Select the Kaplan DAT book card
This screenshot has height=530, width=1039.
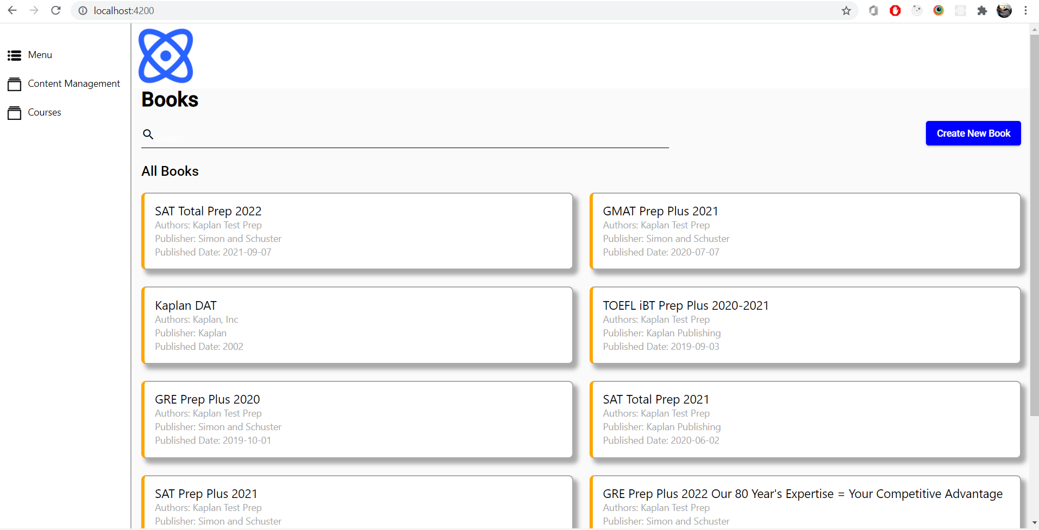point(357,325)
